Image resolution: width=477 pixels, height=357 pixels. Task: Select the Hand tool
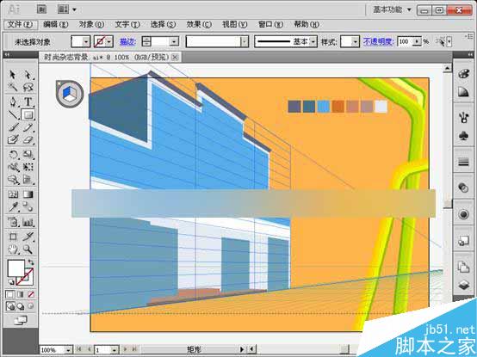click(x=13, y=249)
